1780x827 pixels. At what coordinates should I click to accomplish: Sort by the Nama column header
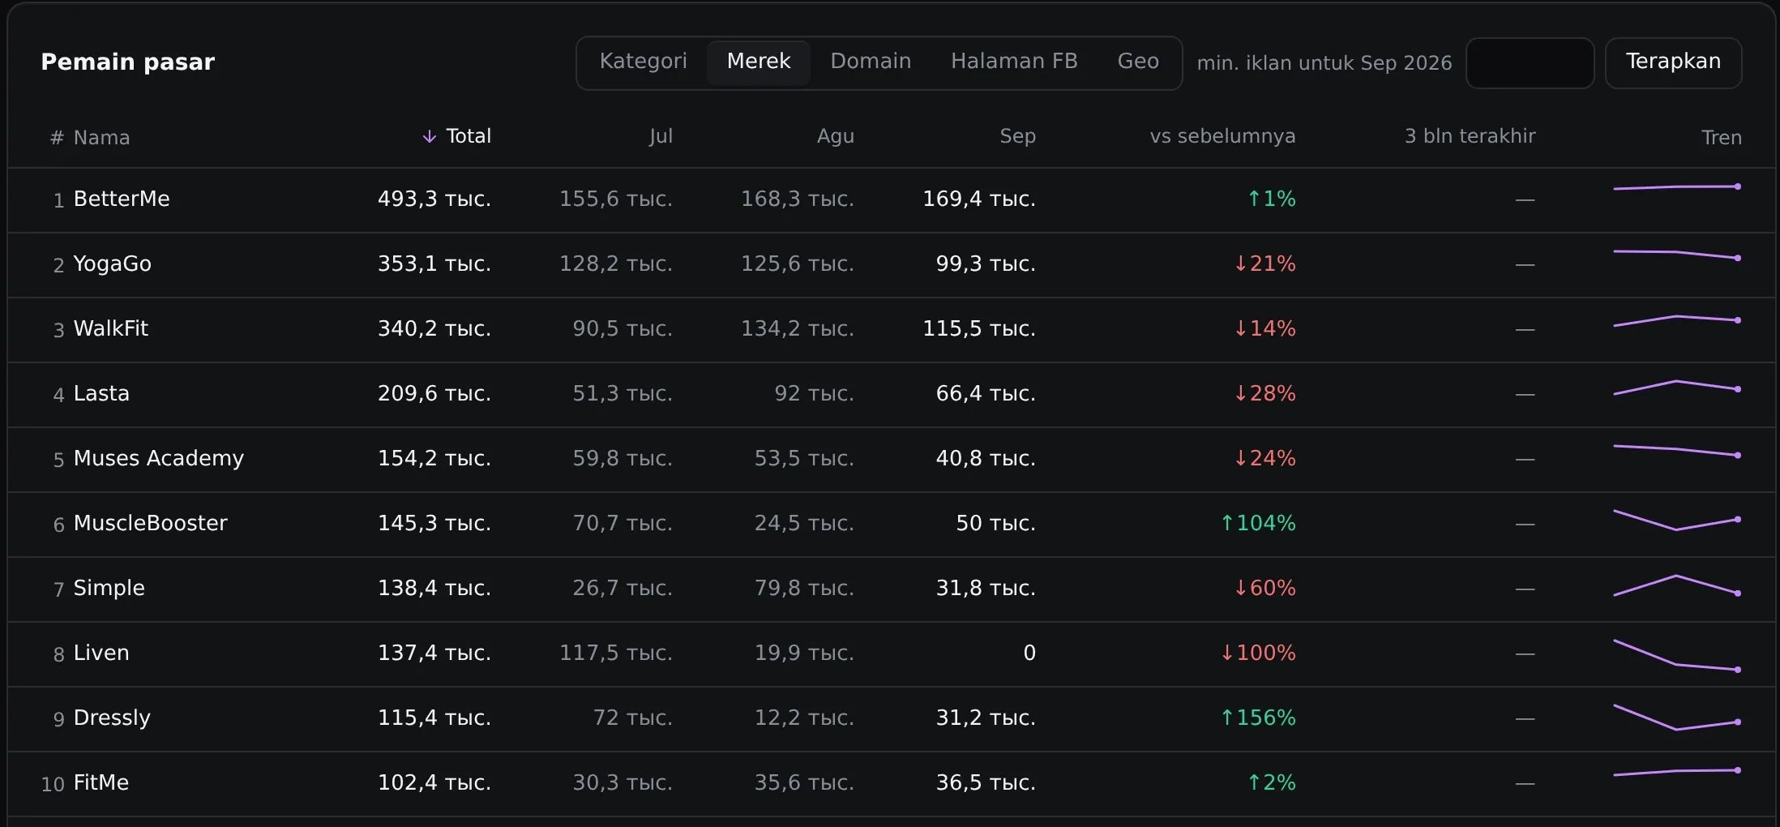tap(101, 137)
